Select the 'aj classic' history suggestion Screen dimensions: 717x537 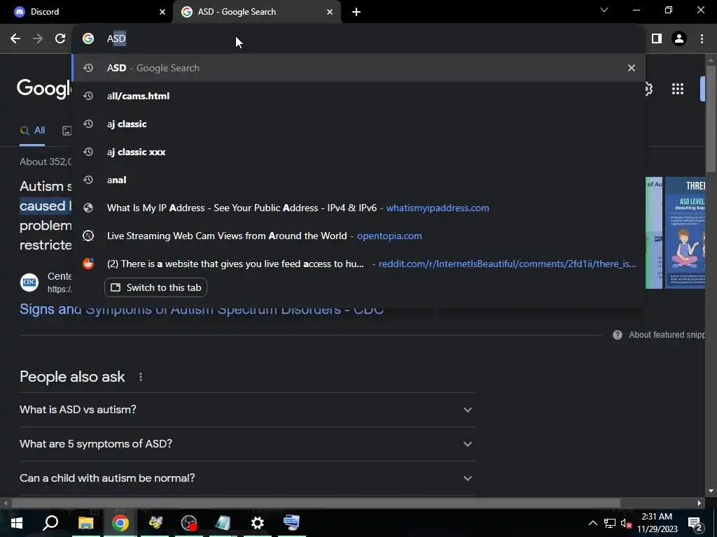pos(358,124)
